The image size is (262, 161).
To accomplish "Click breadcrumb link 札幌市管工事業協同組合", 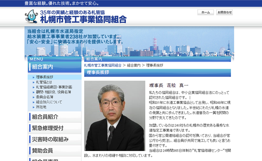I will 103,65.
